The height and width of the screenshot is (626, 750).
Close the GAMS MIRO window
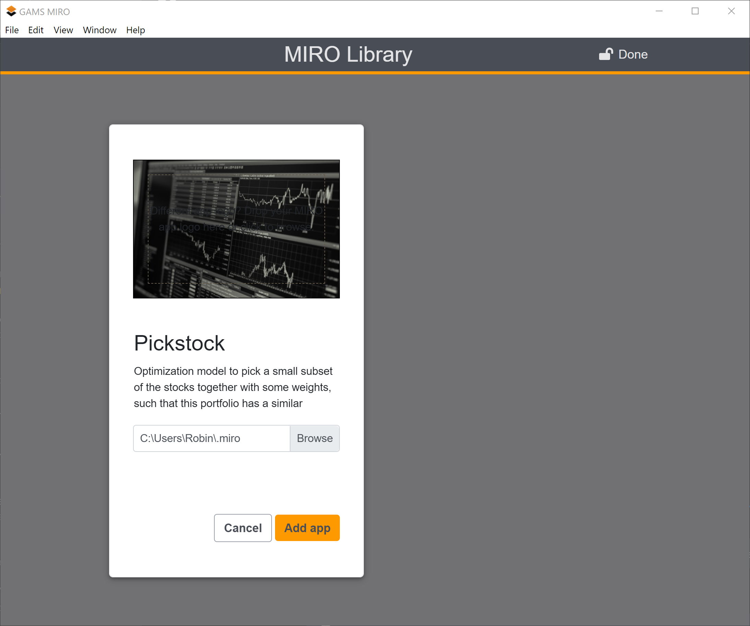click(731, 11)
